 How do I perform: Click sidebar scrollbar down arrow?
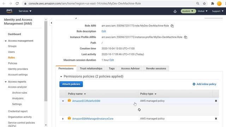tap(46, 125)
